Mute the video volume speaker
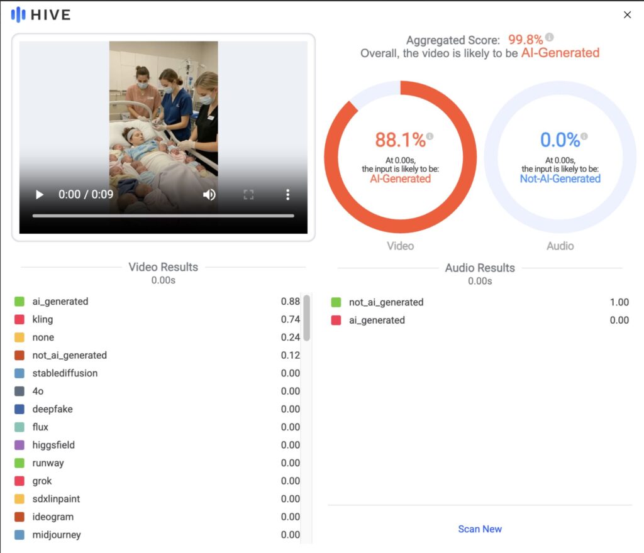Screen dimensions: 644x553 (209, 194)
